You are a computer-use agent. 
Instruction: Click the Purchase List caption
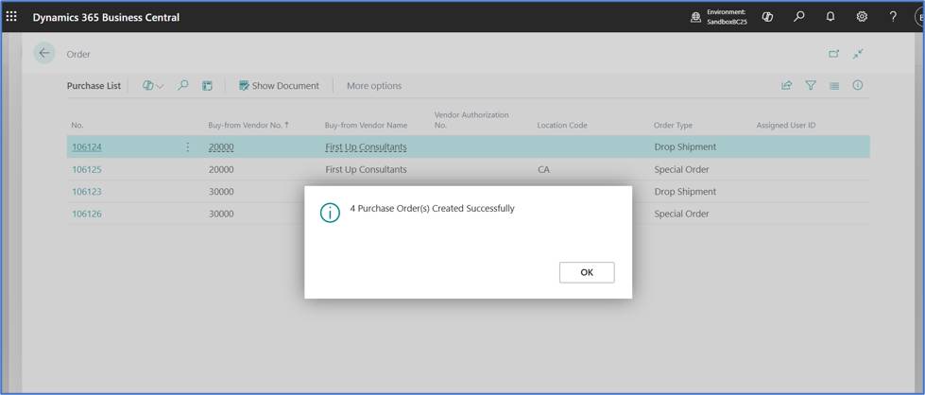(x=94, y=86)
